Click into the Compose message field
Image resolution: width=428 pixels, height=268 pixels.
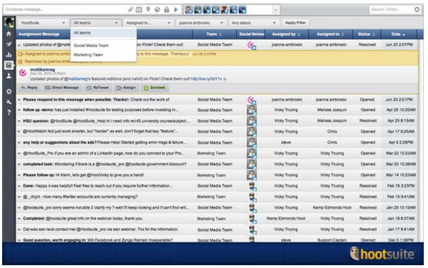pos(65,9)
